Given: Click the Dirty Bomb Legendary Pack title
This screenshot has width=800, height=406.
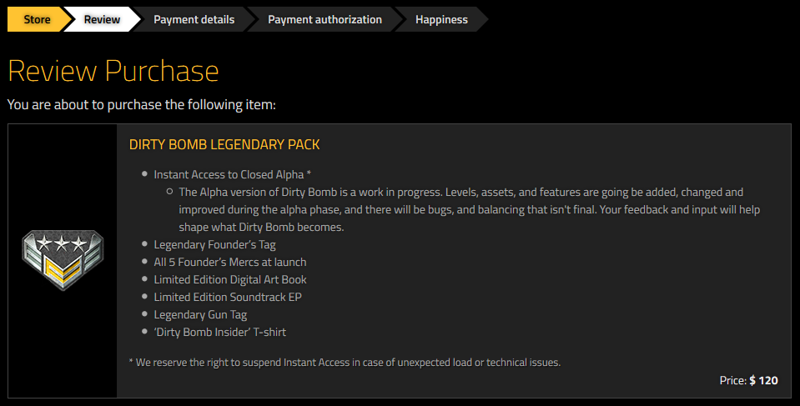Looking at the screenshot, I should pos(224,144).
